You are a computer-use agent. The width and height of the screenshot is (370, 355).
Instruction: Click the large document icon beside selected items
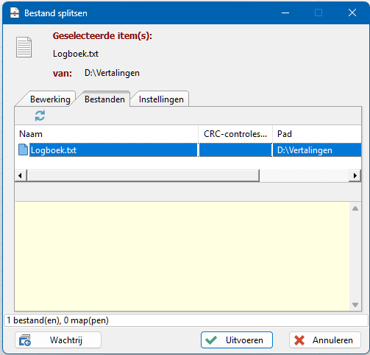pos(24,47)
